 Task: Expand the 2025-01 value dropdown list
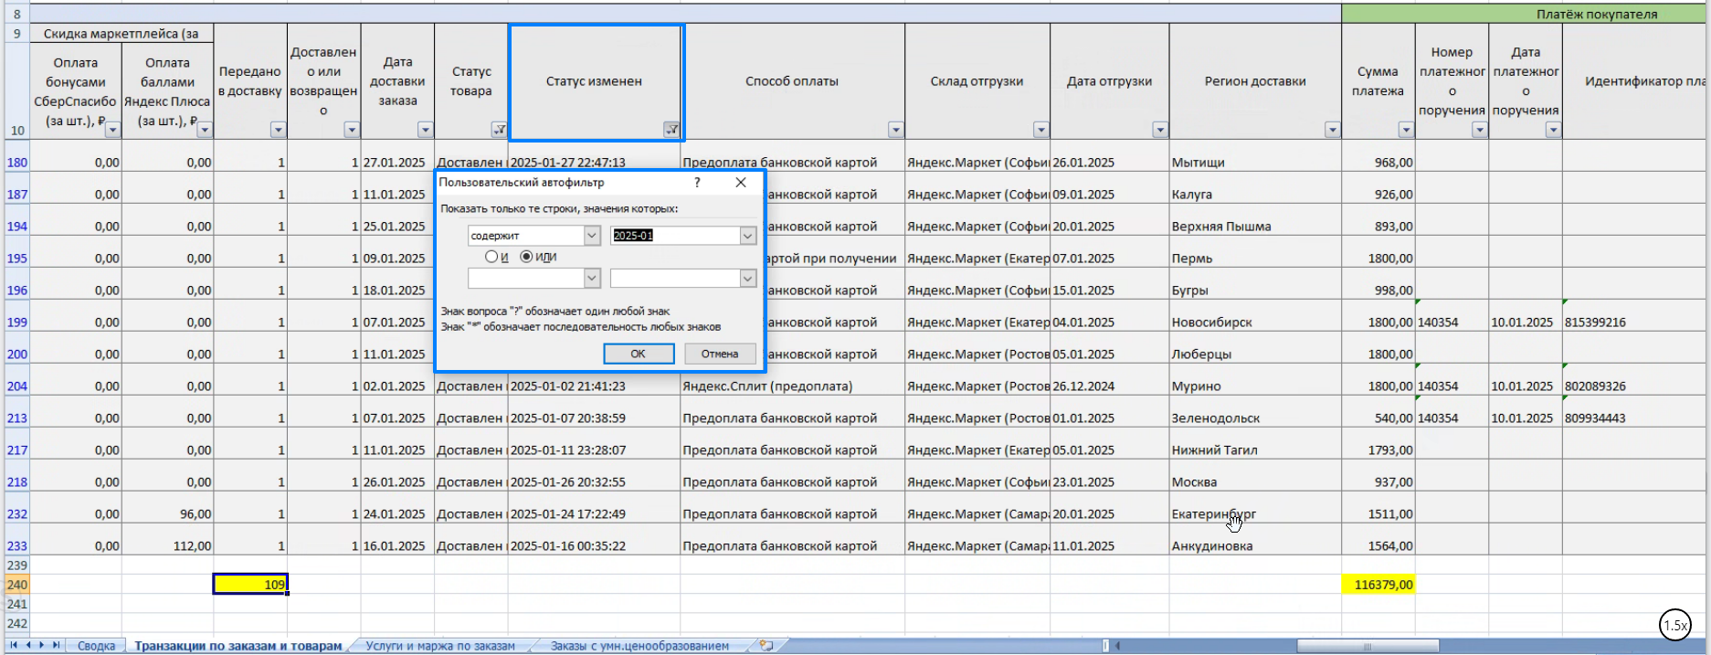(x=747, y=236)
